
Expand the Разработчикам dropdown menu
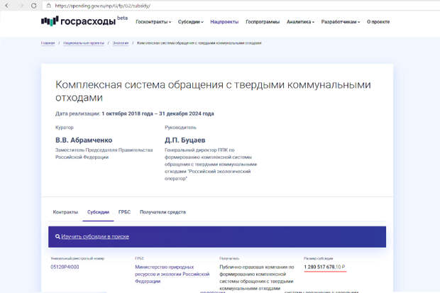click(x=341, y=21)
